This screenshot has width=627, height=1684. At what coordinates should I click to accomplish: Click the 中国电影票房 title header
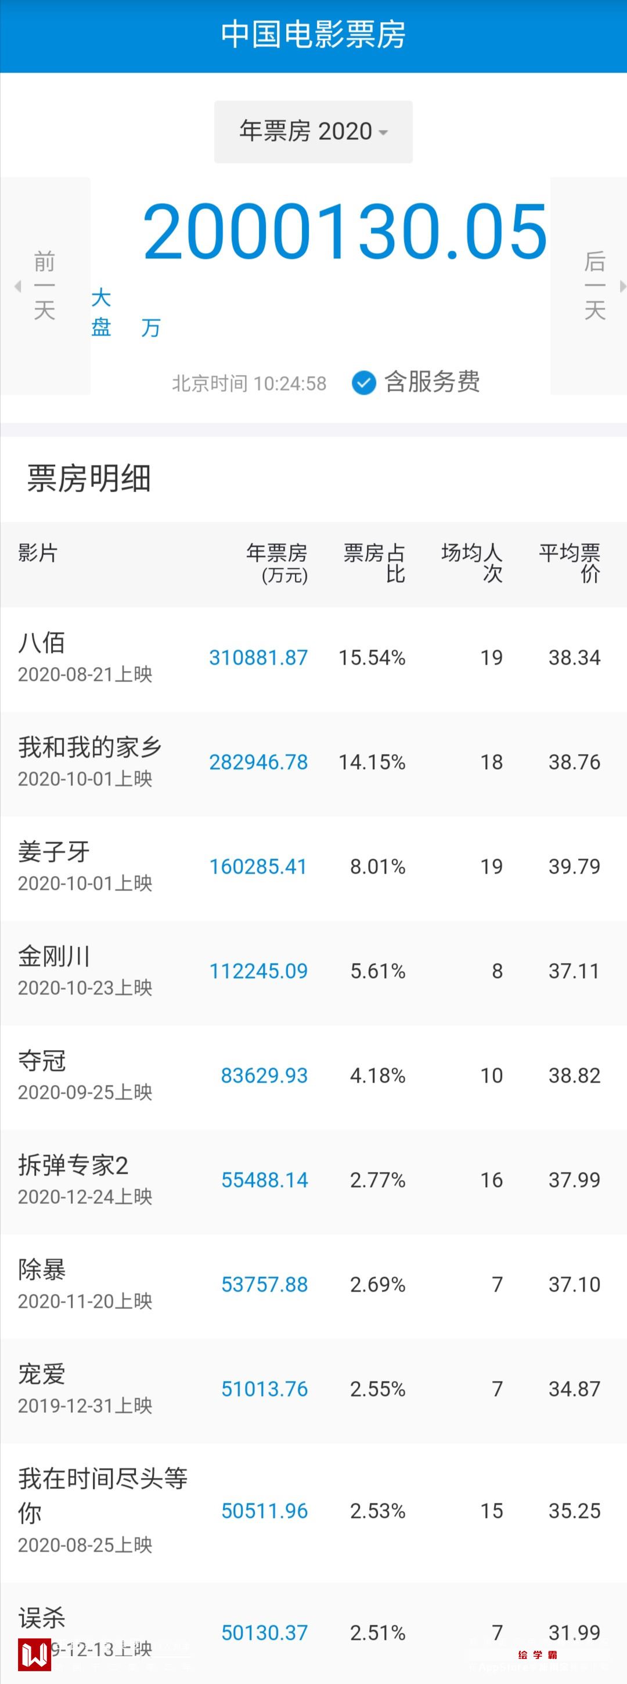(313, 35)
